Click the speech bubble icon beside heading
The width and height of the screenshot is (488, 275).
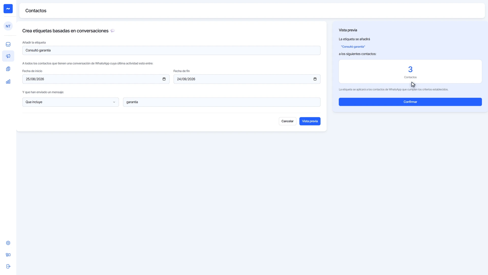(x=113, y=31)
